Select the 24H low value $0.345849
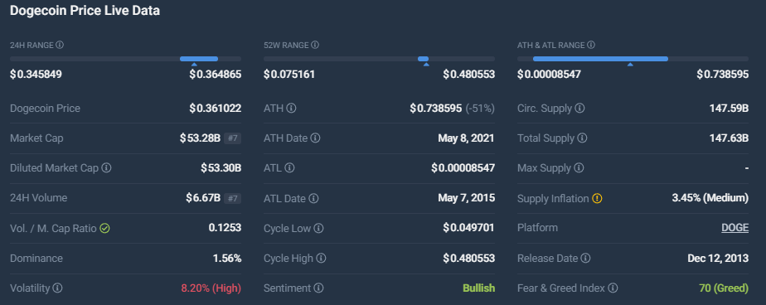 pos(36,75)
